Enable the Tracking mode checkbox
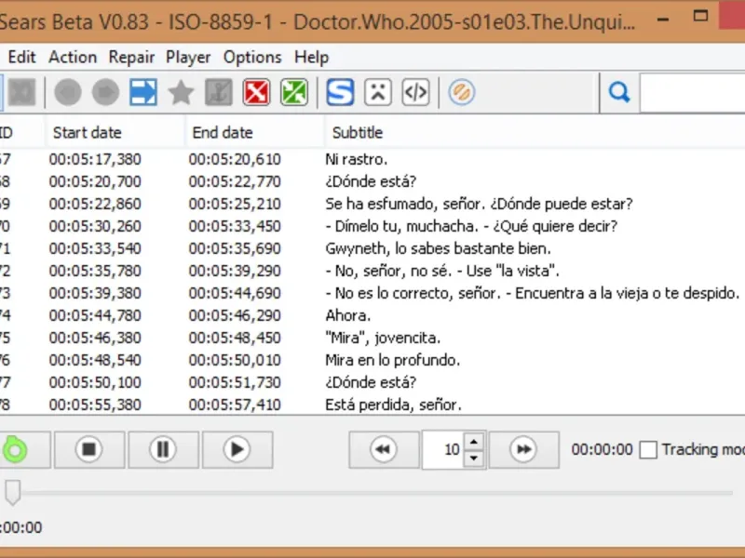The height and width of the screenshot is (558, 745). [648, 450]
